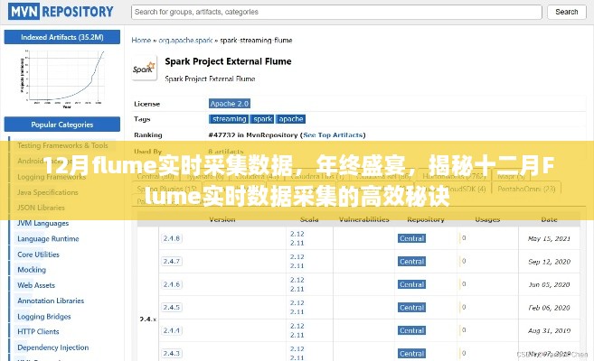594x361 pixels.
Task: Open the org.apache.spark breadcrumb link
Action: coord(185,40)
